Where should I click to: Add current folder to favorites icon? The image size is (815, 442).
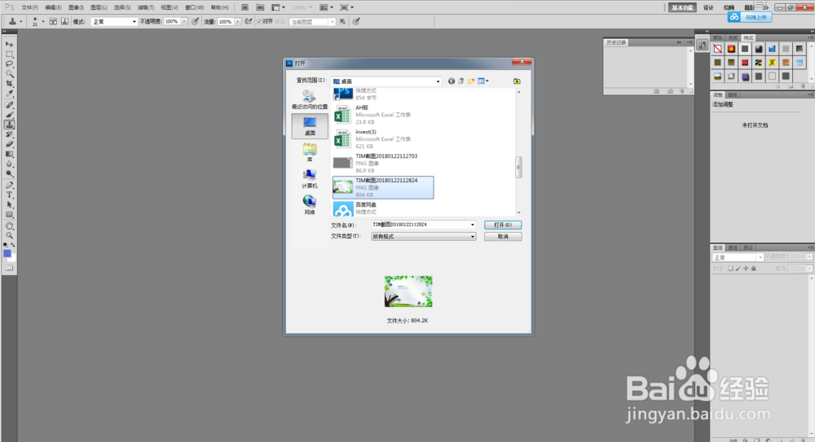517,81
